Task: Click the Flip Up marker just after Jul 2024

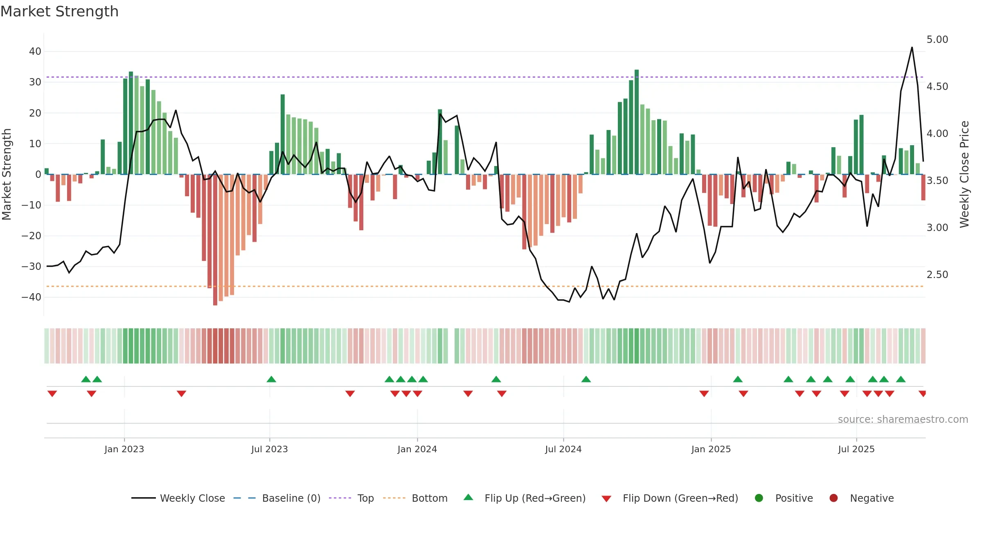Action: pyautogui.click(x=586, y=379)
